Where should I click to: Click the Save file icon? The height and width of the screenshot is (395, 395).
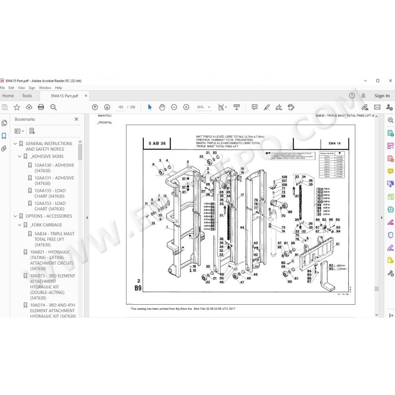(5, 107)
